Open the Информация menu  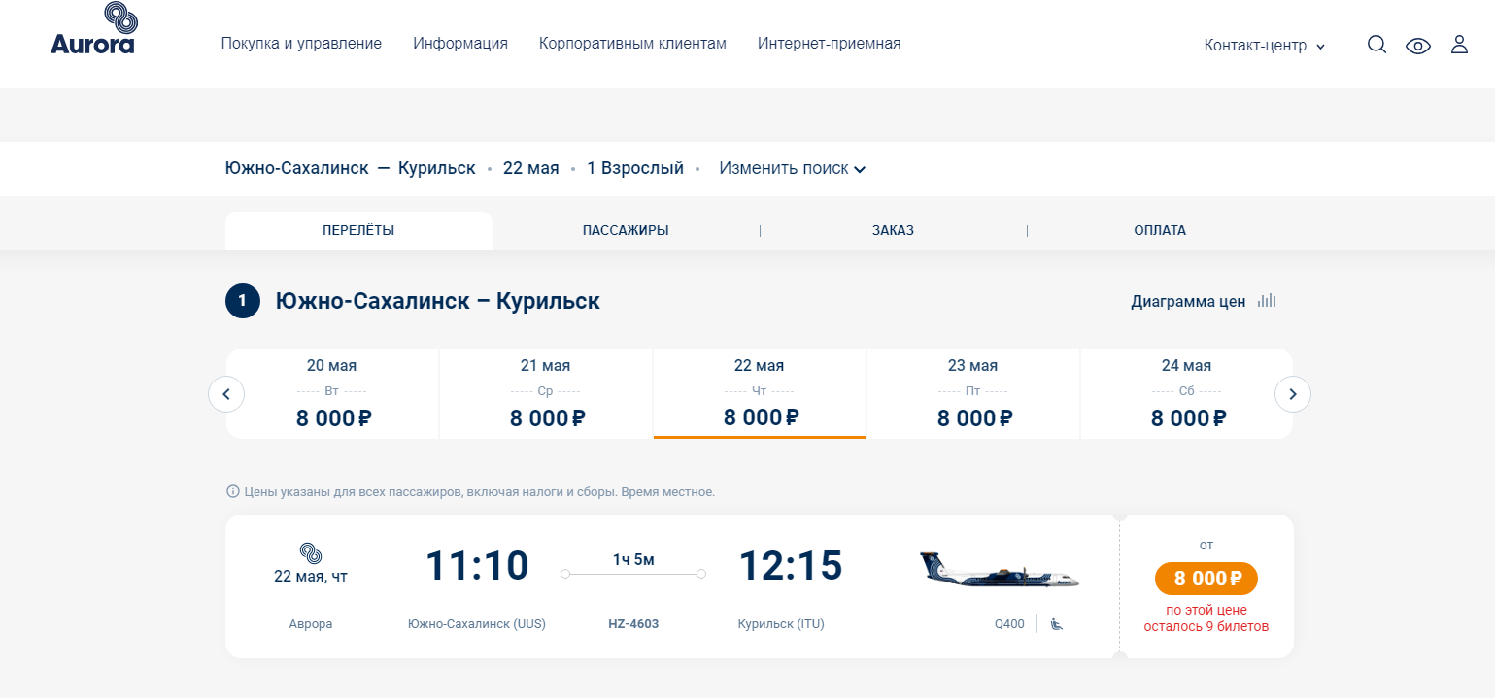point(460,44)
